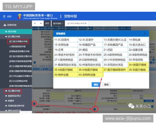Select attribute 30-市场采购

tap(138, 60)
